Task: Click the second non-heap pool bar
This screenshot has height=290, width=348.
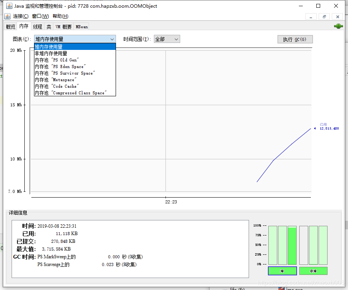Action: pyautogui.click(x=313, y=245)
